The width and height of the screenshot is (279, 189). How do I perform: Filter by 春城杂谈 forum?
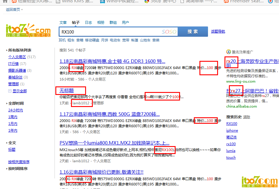(15, 77)
